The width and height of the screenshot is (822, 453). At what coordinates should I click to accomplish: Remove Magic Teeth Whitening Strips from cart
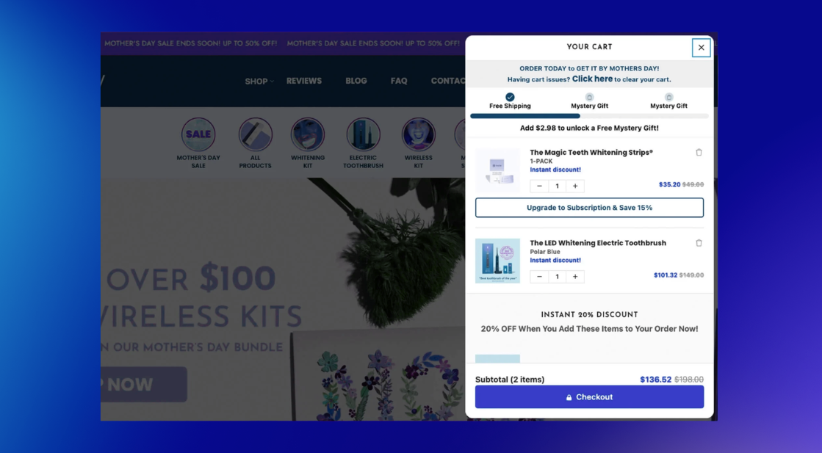tap(699, 153)
